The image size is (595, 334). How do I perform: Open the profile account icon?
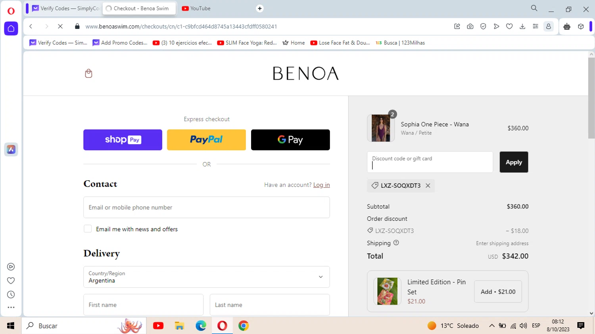pyautogui.click(x=549, y=27)
